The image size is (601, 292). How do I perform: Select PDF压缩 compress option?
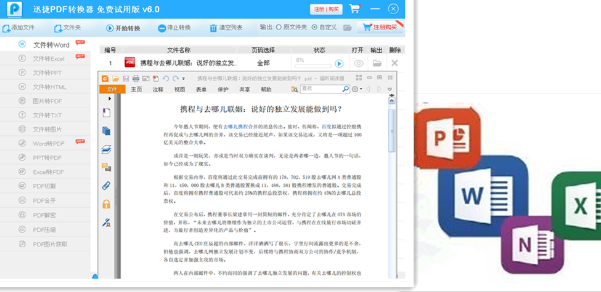(x=45, y=230)
